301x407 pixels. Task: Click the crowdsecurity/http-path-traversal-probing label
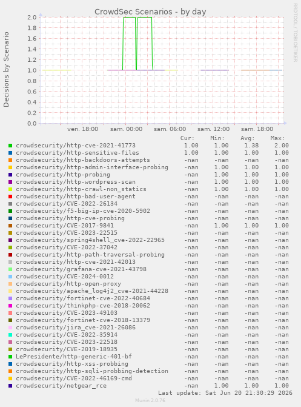(x=90, y=255)
